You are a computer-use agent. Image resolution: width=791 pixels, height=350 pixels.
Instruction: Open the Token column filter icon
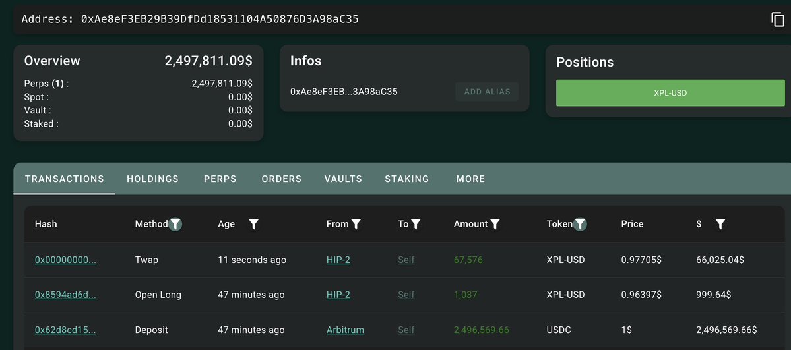point(580,224)
